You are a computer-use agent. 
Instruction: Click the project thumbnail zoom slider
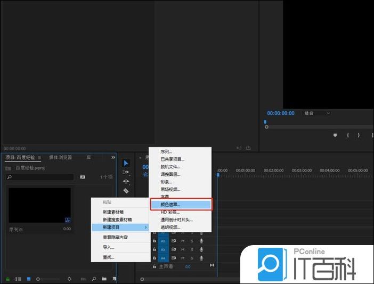point(48,279)
